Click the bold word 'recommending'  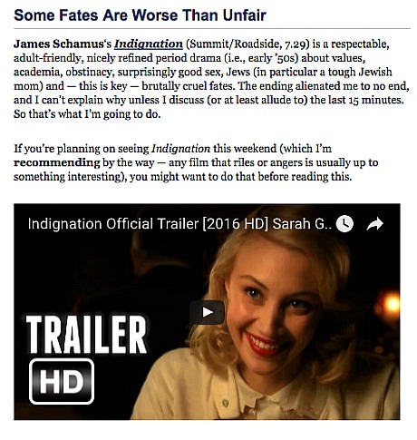coord(57,163)
